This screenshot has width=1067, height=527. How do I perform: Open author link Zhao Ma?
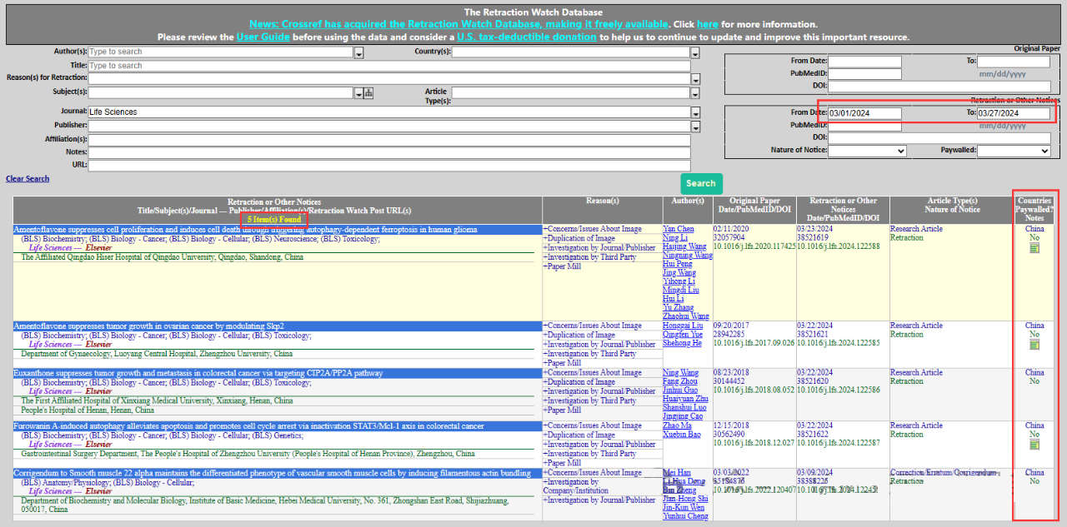(x=677, y=426)
